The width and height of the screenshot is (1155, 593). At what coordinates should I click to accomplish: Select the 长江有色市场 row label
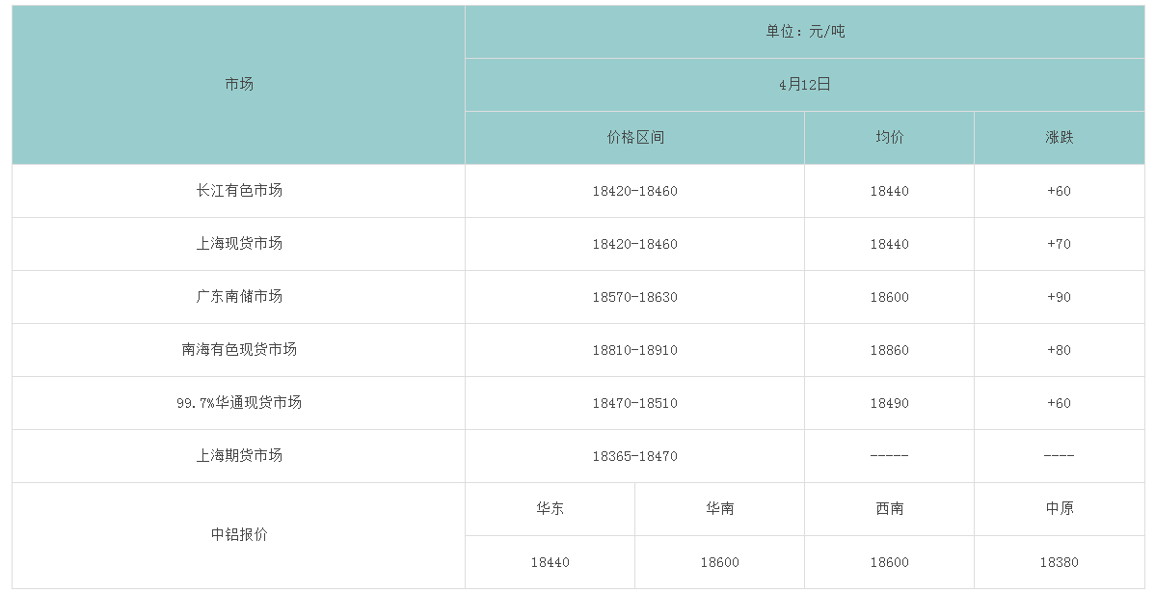239,191
